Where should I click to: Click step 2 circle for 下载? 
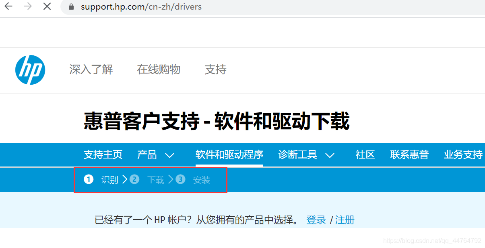coord(134,179)
